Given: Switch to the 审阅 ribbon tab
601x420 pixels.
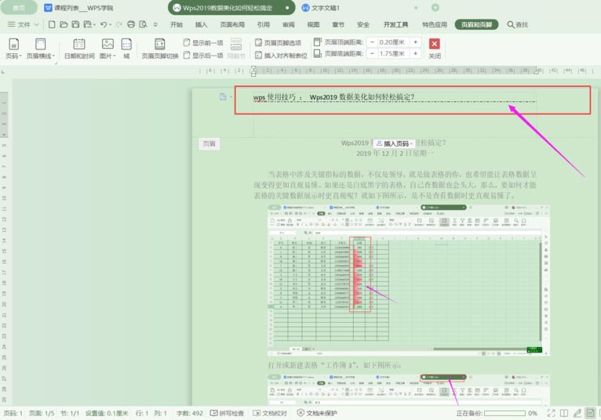Looking at the screenshot, I should coord(288,24).
